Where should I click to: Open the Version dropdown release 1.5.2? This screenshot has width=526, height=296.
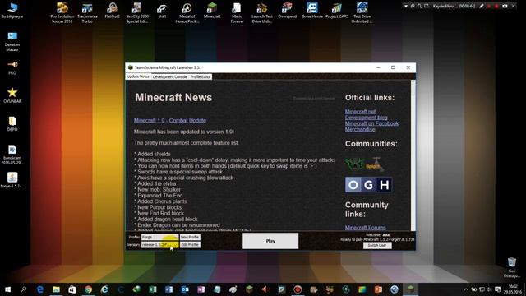point(159,245)
